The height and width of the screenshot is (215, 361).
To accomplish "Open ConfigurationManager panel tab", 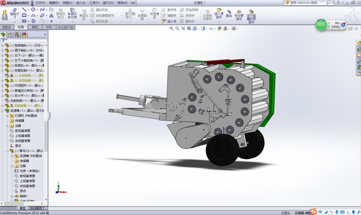I will (17, 34).
